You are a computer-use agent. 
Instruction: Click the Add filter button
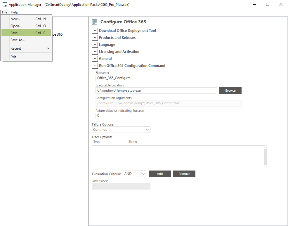pyautogui.click(x=160, y=174)
